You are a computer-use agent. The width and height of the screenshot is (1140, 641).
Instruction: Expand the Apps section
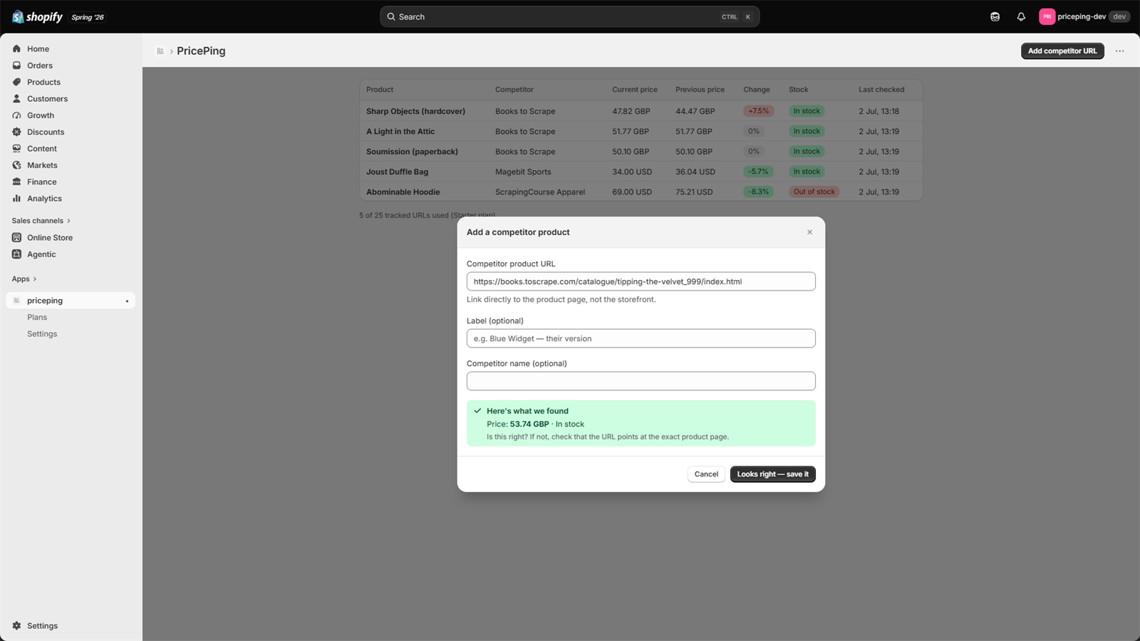(x=24, y=279)
